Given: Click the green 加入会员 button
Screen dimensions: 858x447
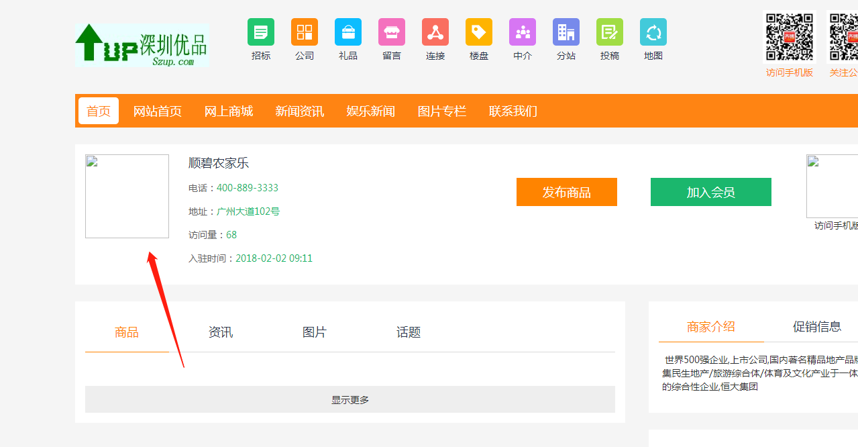Looking at the screenshot, I should tap(711, 192).
